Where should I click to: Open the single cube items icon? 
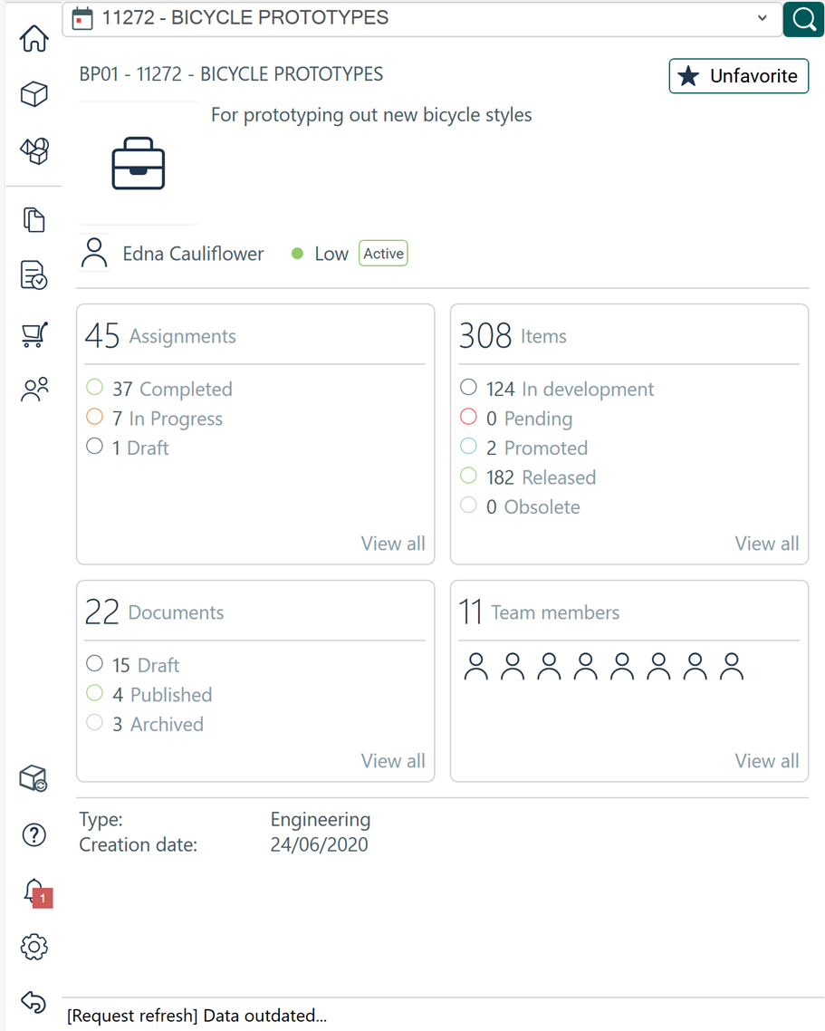tap(34, 94)
